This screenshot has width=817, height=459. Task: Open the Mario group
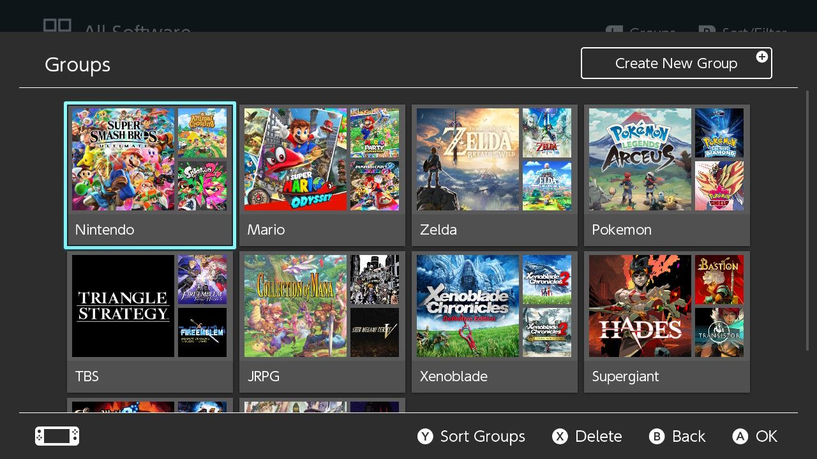[322, 175]
